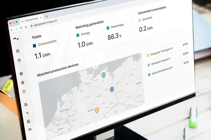Click the browser home button
Image resolution: width=211 pixels, height=140 pixels.
(26, 27)
